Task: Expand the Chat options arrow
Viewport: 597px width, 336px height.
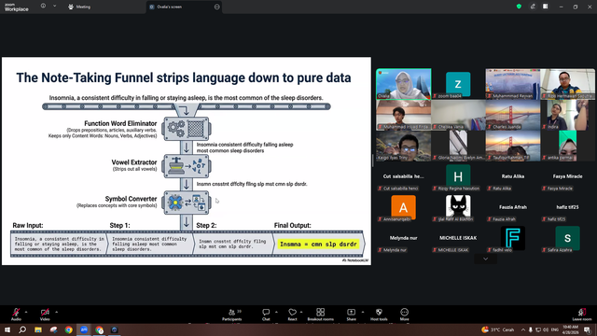Action: 276,312
